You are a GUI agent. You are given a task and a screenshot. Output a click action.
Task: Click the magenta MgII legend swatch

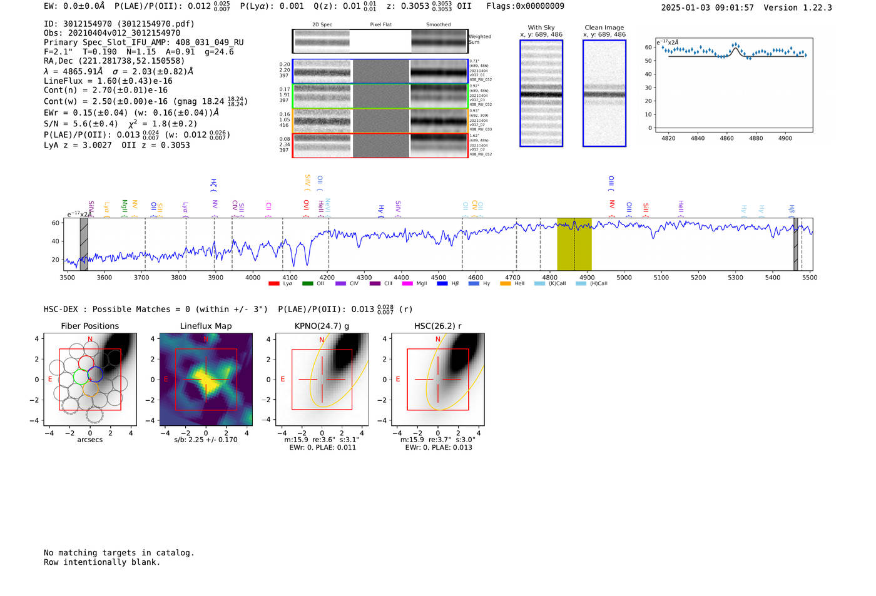407,284
